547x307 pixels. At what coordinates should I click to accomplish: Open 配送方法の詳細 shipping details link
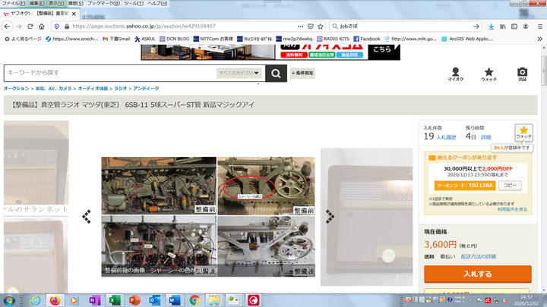click(x=479, y=257)
